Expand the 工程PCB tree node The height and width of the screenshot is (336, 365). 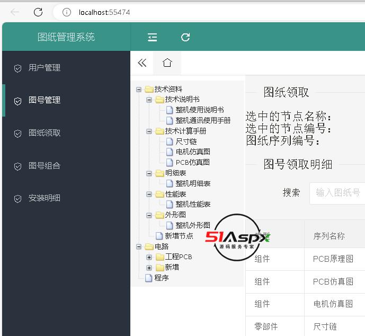point(149,257)
